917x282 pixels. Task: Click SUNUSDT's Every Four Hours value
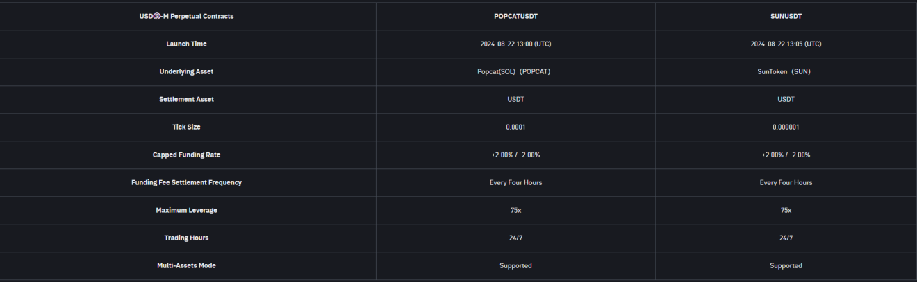(786, 183)
